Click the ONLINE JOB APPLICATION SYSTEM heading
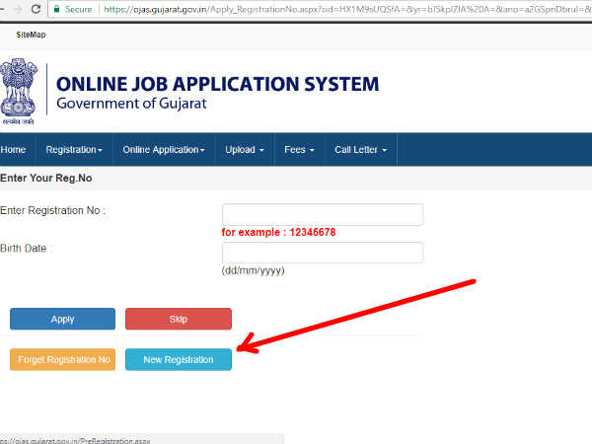This screenshot has width=592, height=444. point(217,84)
